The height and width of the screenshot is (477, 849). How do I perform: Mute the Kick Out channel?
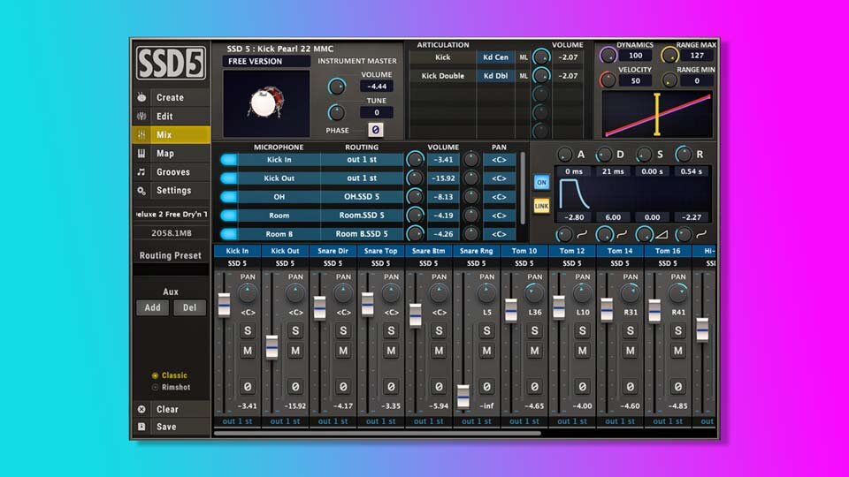(295, 351)
